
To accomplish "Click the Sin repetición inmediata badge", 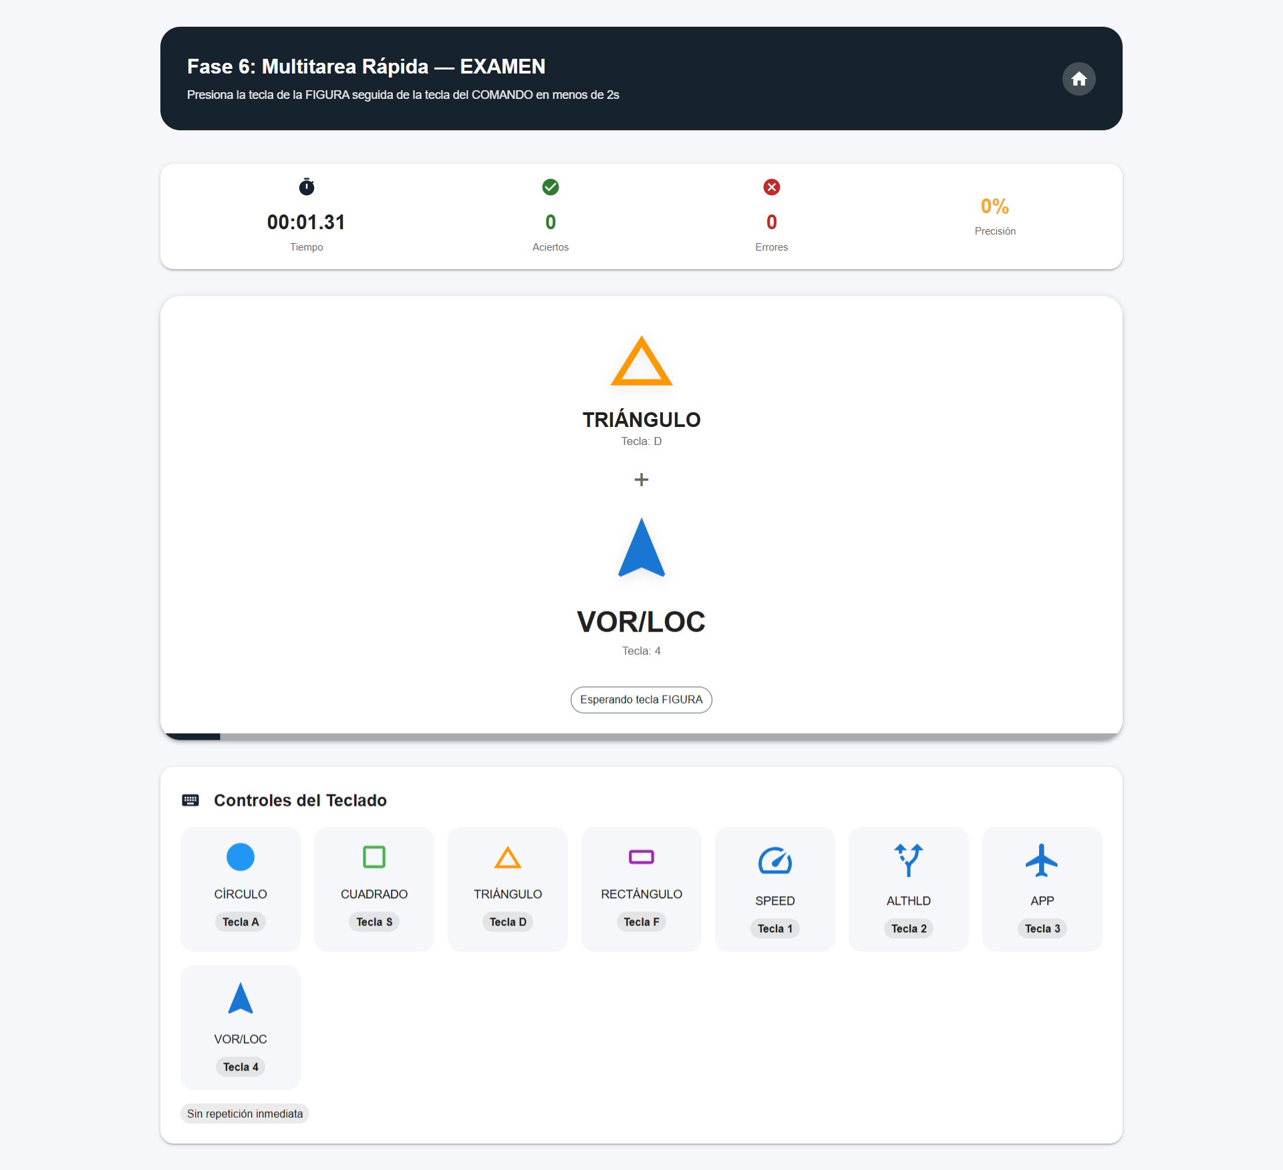I will (x=244, y=1113).
